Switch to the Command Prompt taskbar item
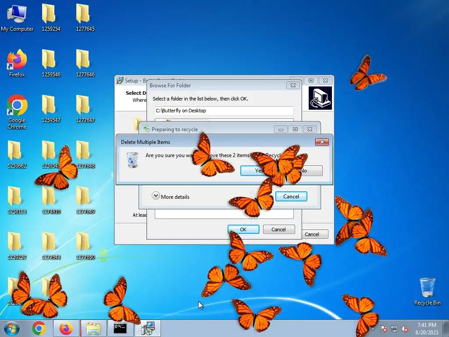The height and width of the screenshot is (337, 449). pos(120,328)
